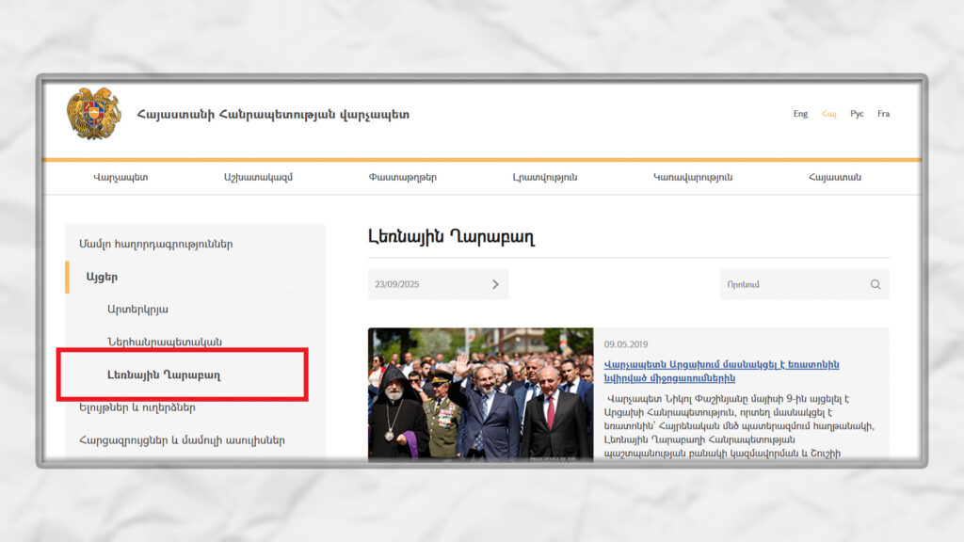The width and height of the screenshot is (964, 542).
Task: Select Այցեր in the sidebar
Action: (102, 278)
